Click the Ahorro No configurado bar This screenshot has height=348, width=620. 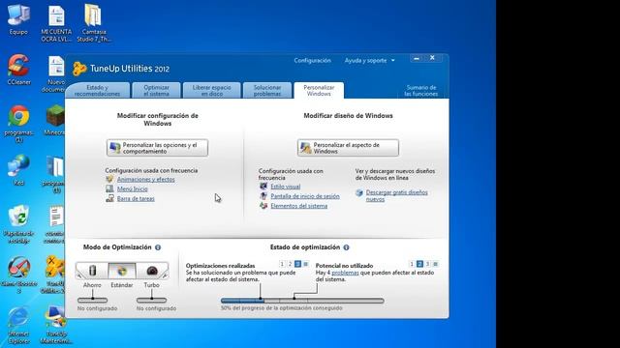[x=93, y=301]
